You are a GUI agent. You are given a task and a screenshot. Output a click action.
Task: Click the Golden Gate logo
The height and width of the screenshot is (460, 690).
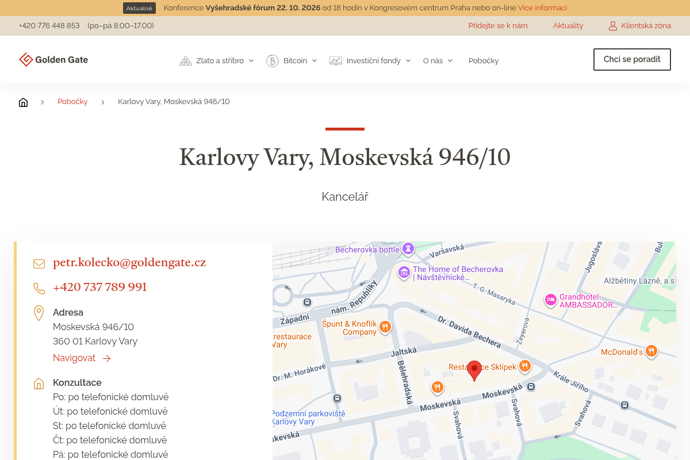click(x=53, y=60)
